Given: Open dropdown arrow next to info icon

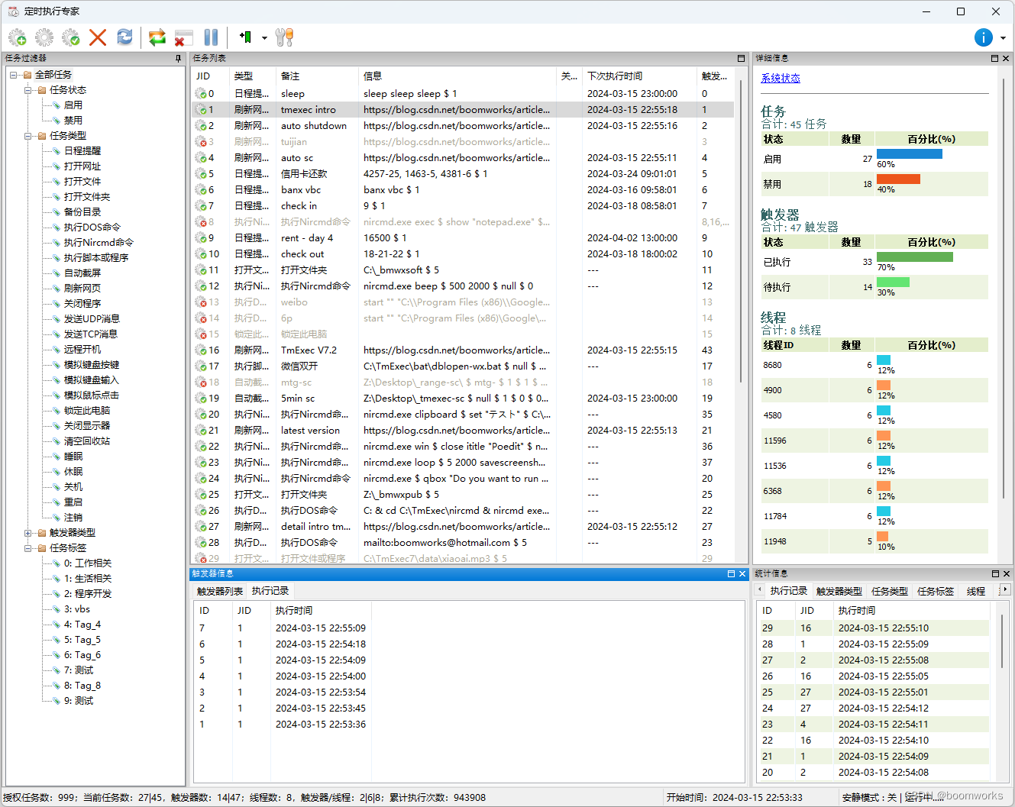Looking at the screenshot, I should tap(1003, 37).
